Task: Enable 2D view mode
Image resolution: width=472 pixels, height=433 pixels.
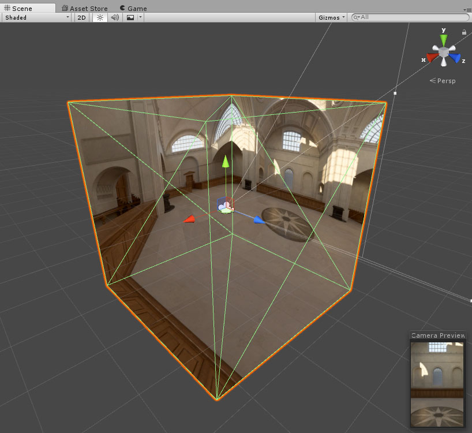Action: (82, 17)
